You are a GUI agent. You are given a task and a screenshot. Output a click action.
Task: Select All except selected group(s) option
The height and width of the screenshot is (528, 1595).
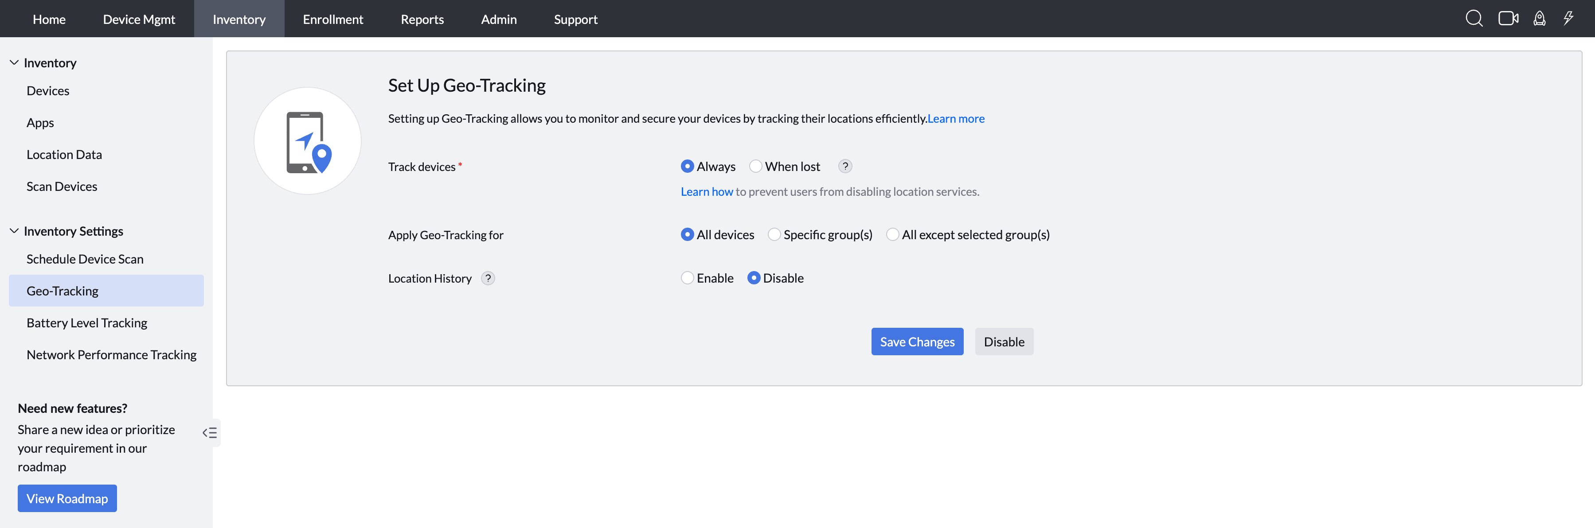[x=892, y=235]
